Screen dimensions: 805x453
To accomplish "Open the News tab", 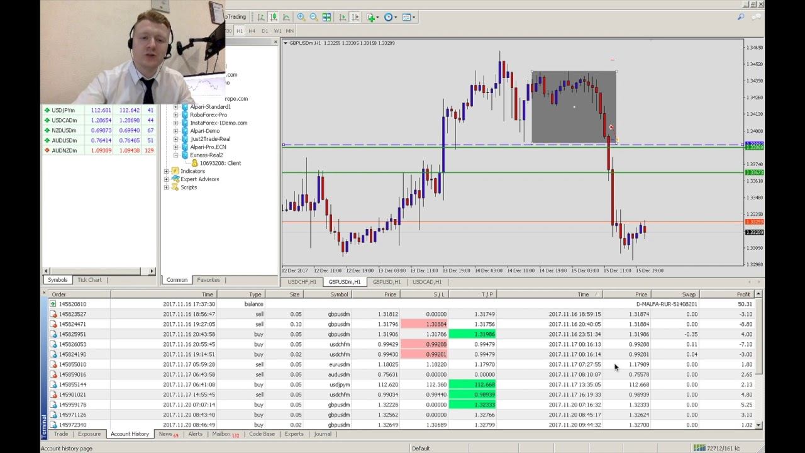I will 168,434.
